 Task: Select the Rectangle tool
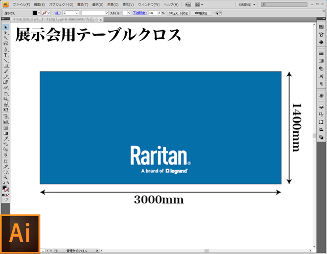tap(6, 66)
